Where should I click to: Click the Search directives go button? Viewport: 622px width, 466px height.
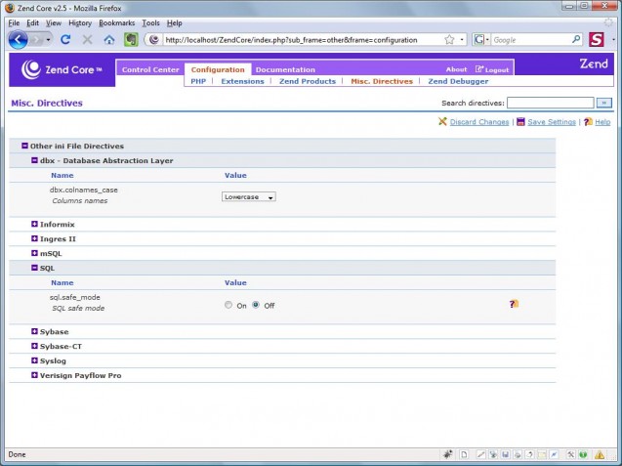tap(603, 103)
